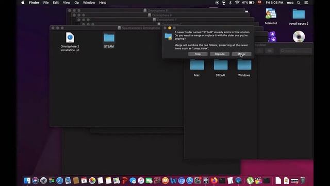Click the Stop button in the dialog
The image size is (330, 186).
[x=197, y=54]
